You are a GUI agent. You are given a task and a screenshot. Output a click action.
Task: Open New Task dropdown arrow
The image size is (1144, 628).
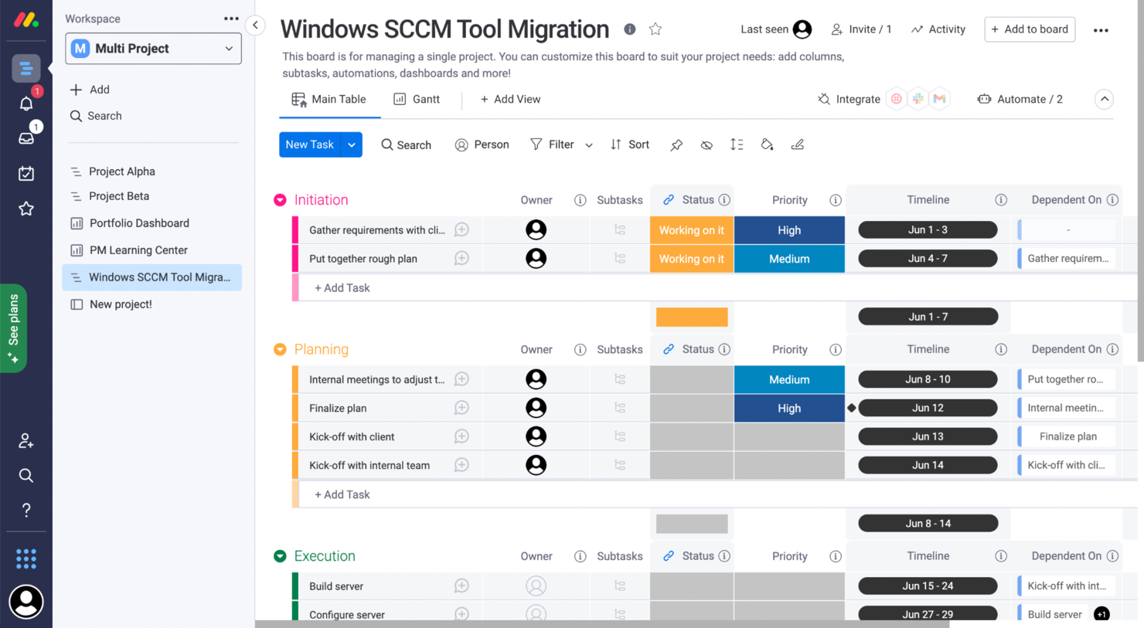tap(352, 144)
